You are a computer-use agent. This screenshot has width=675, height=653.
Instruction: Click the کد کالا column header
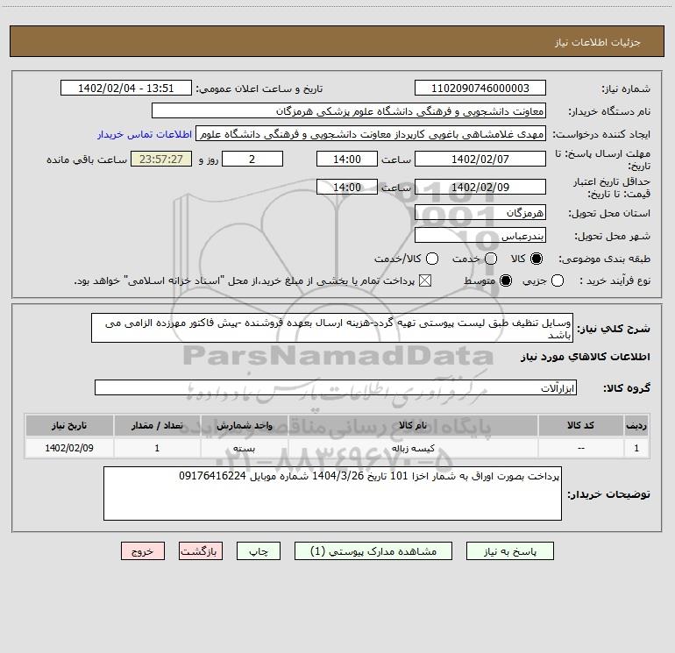point(580,425)
